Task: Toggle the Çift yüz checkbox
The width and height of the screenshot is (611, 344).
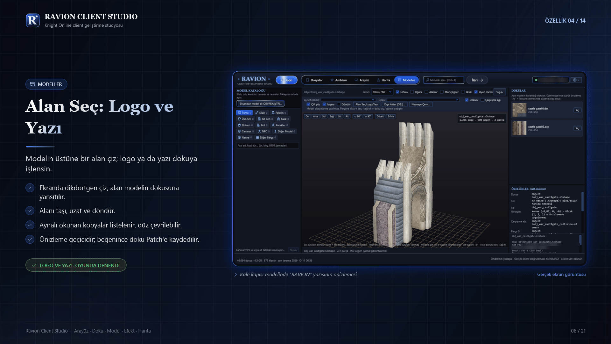Action: 308,104
